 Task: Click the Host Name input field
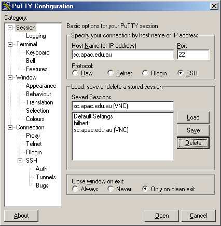pyautogui.click(x=123, y=55)
